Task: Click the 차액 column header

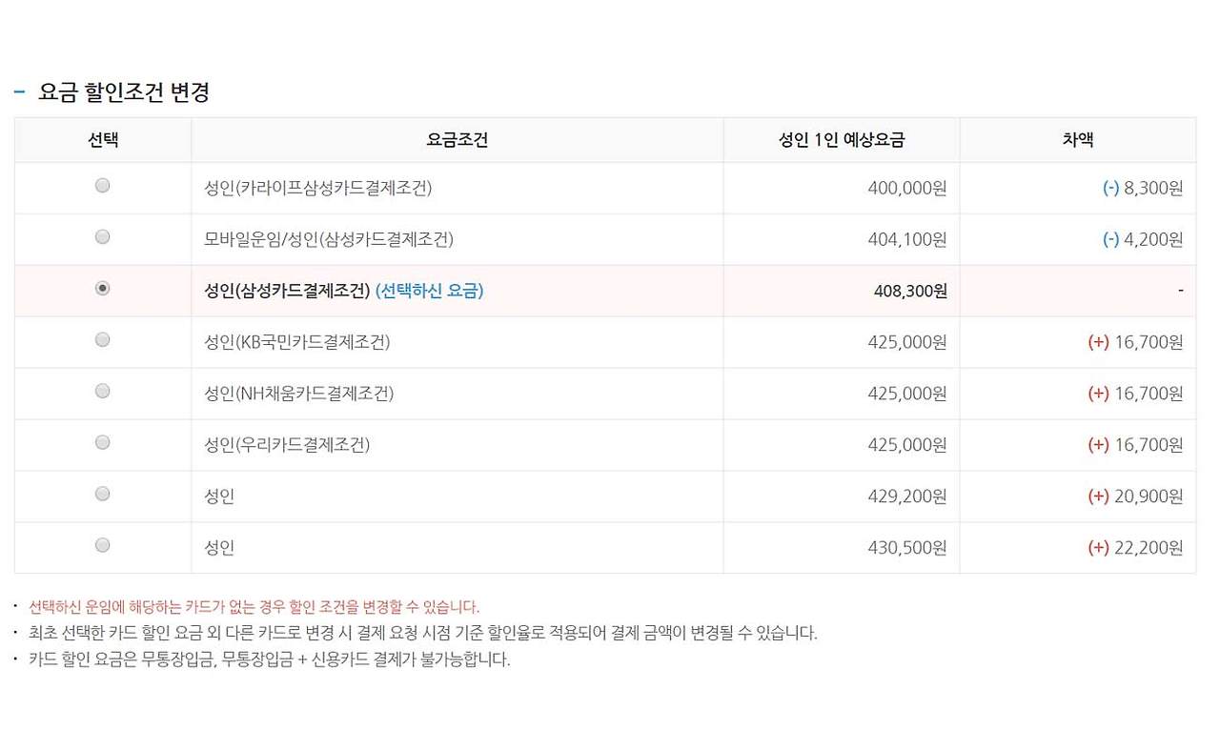Action: tap(1078, 140)
